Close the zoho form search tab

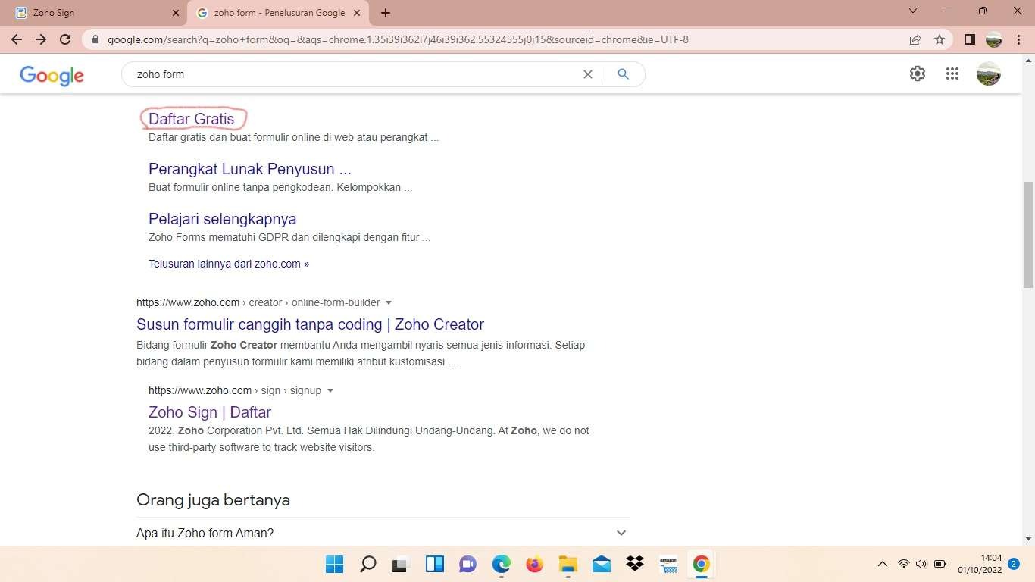358,13
